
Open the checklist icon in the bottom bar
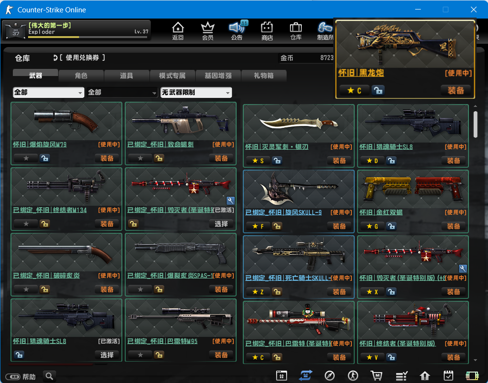(x=401, y=376)
